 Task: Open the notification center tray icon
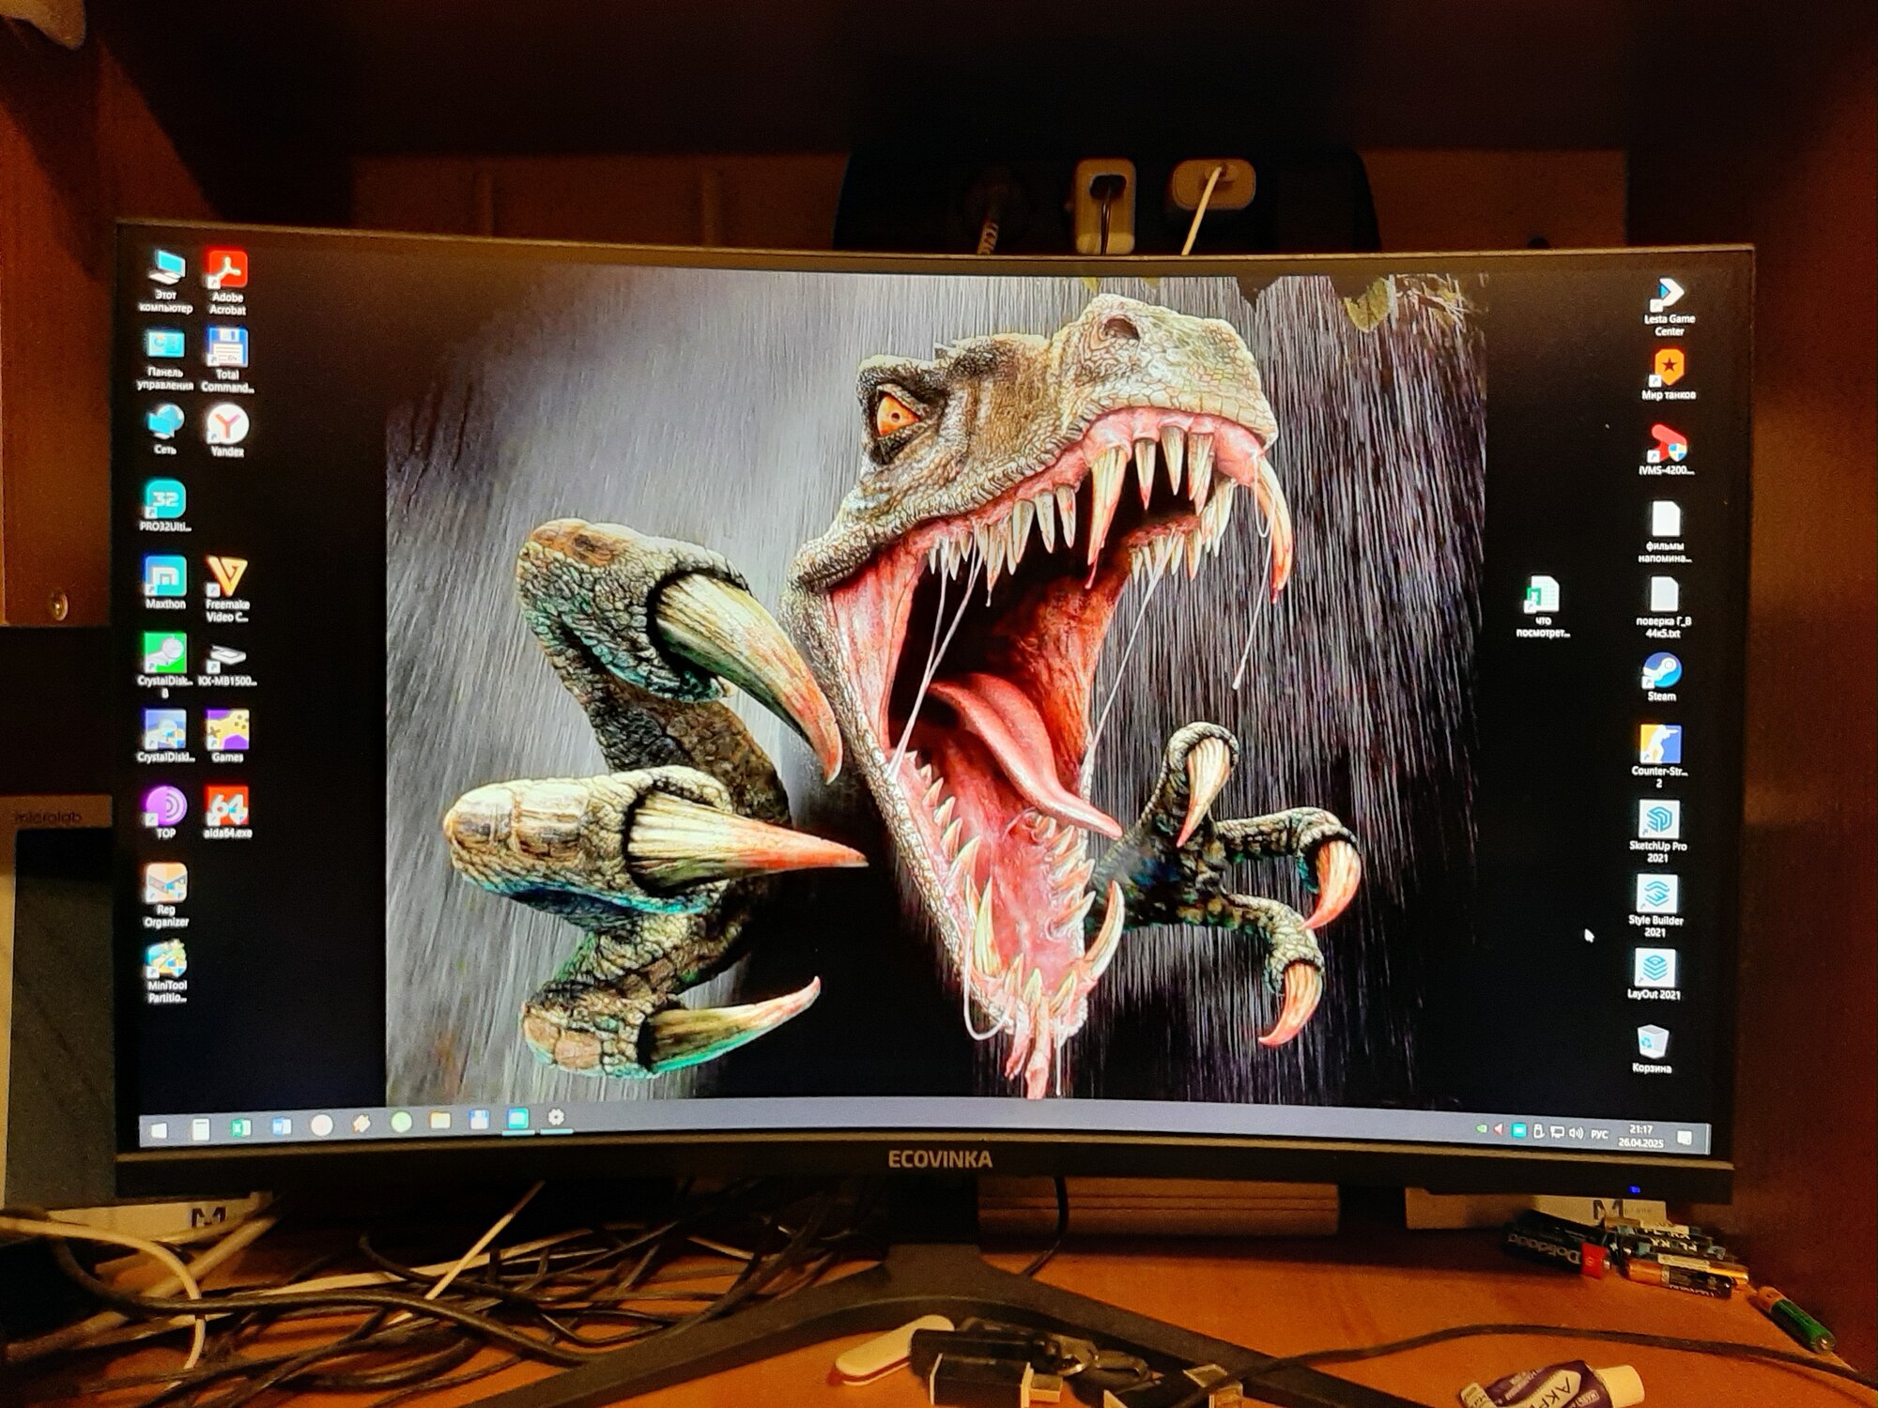(x=1685, y=1138)
